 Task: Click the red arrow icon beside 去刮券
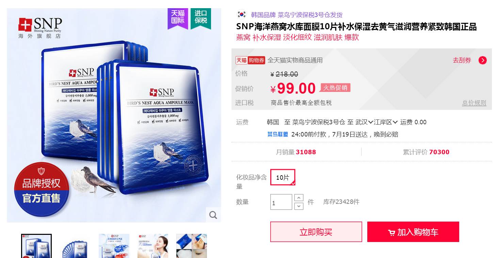482,60
